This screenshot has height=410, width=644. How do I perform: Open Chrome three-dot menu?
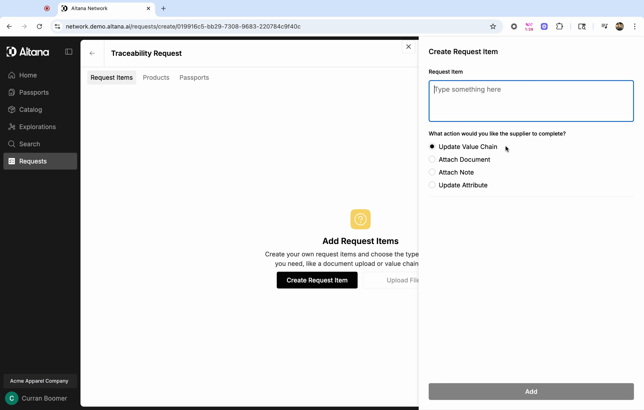click(635, 26)
